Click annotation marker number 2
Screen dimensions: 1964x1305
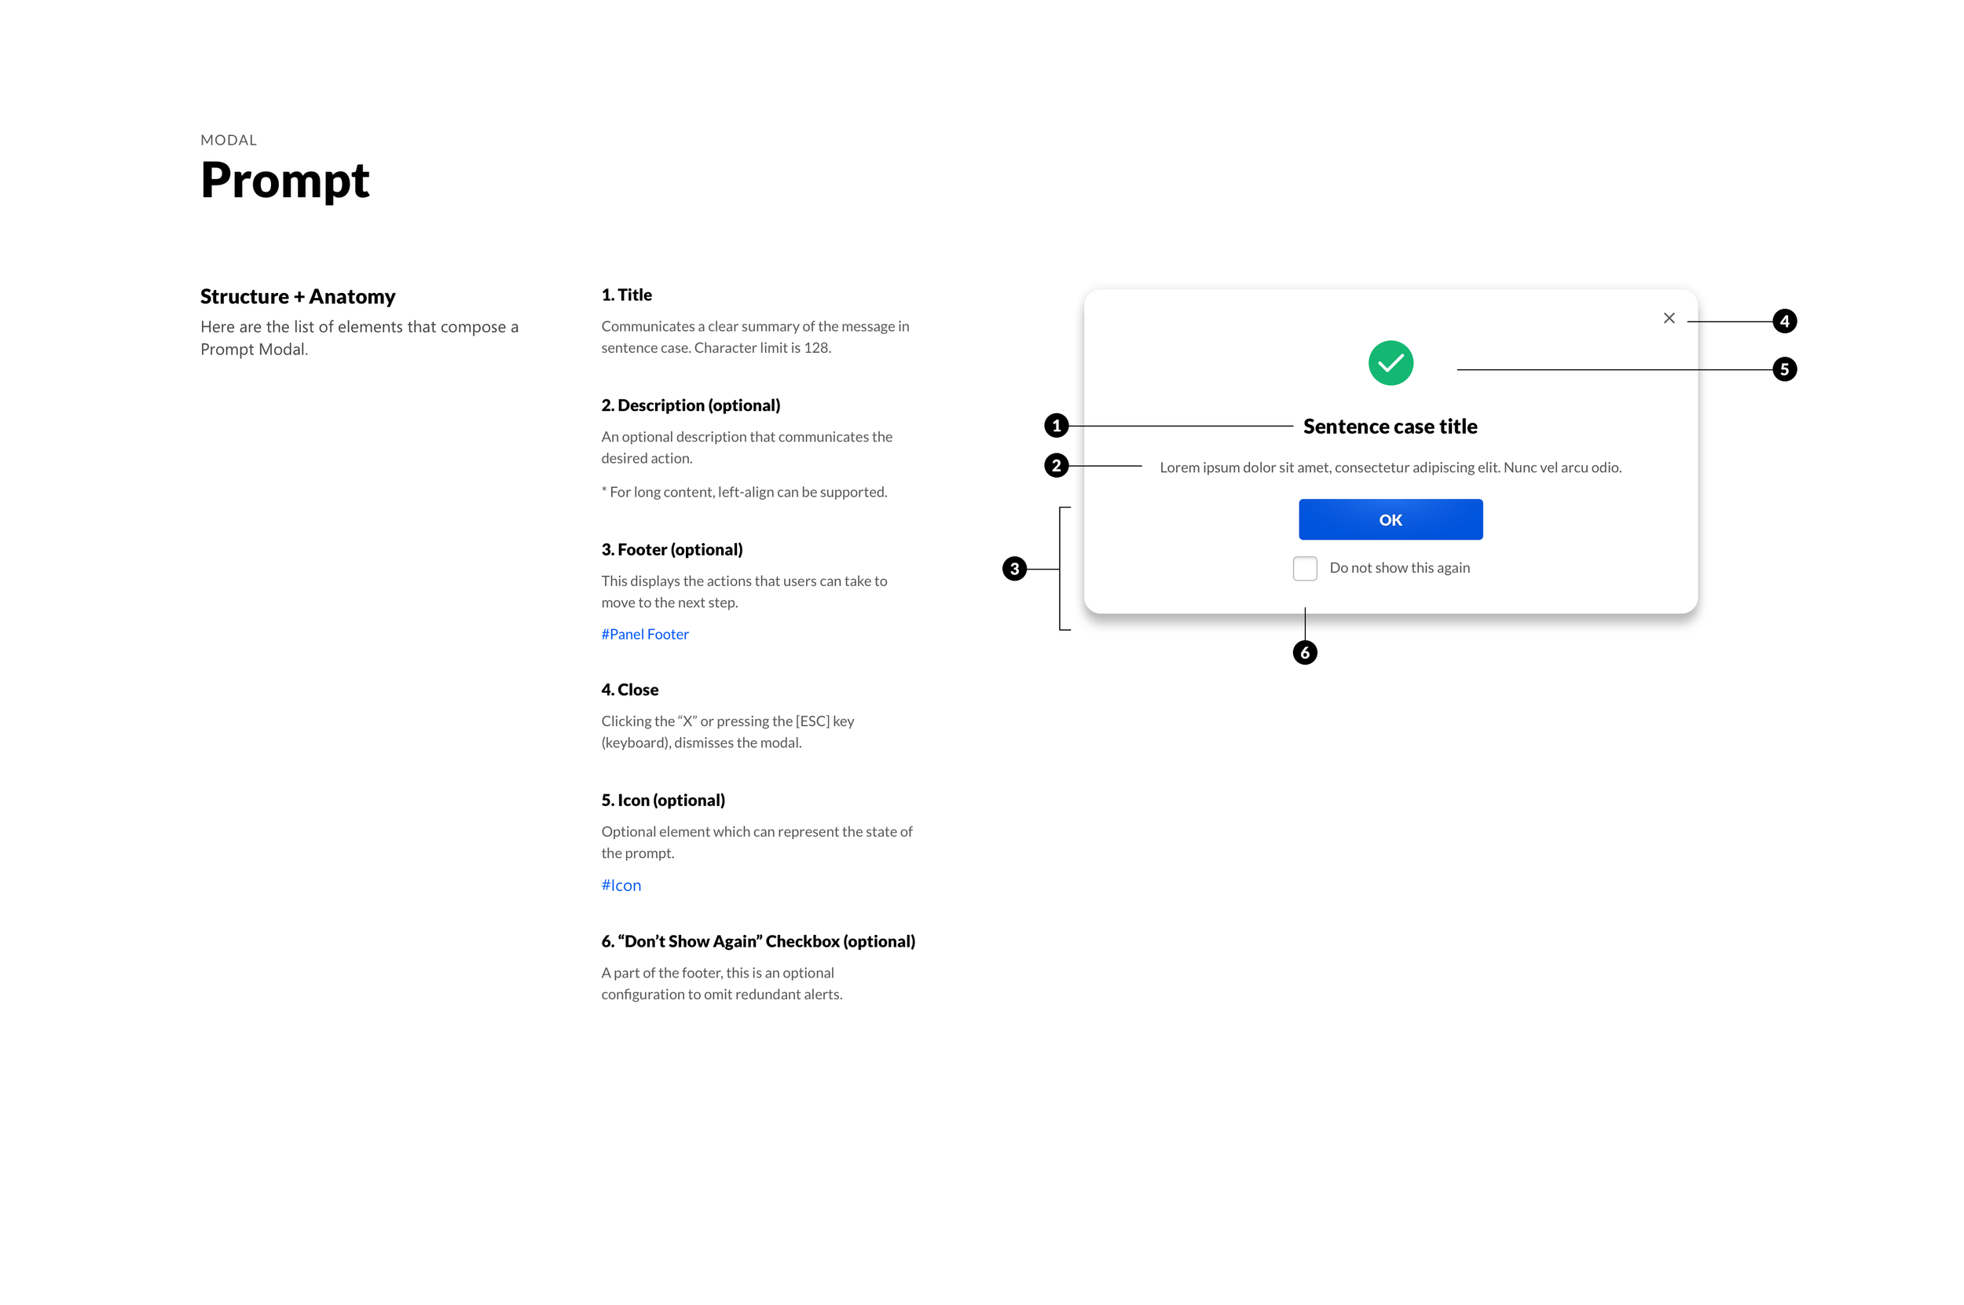[x=1056, y=465]
